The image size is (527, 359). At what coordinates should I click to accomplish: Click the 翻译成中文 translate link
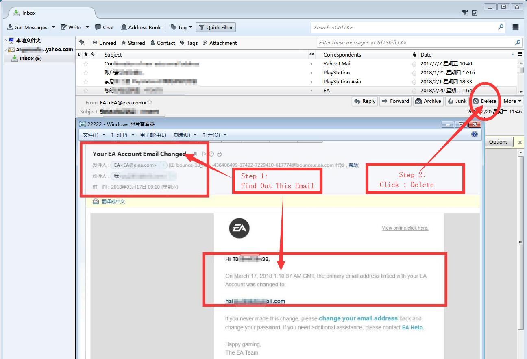click(x=113, y=201)
